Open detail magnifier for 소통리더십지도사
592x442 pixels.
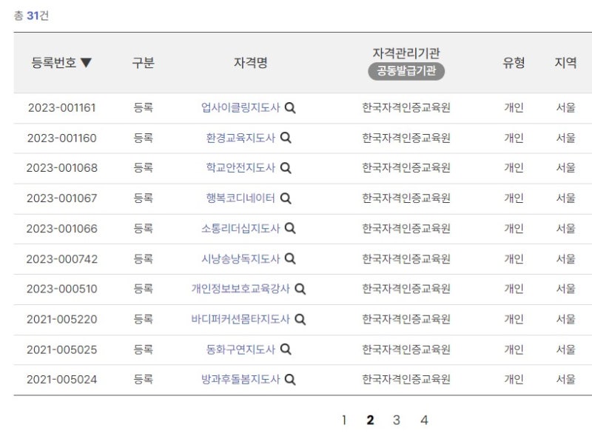290,228
